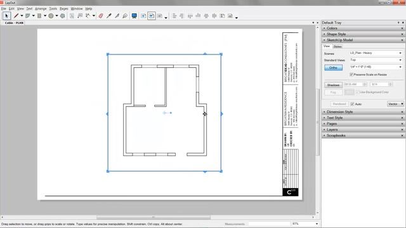The height and width of the screenshot is (228, 406).
Task: Close the Default Tray panel
Action: click(403, 23)
